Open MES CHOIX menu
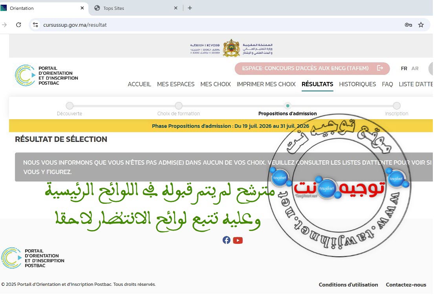The height and width of the screenshot is (305, 436). [216, 84]
